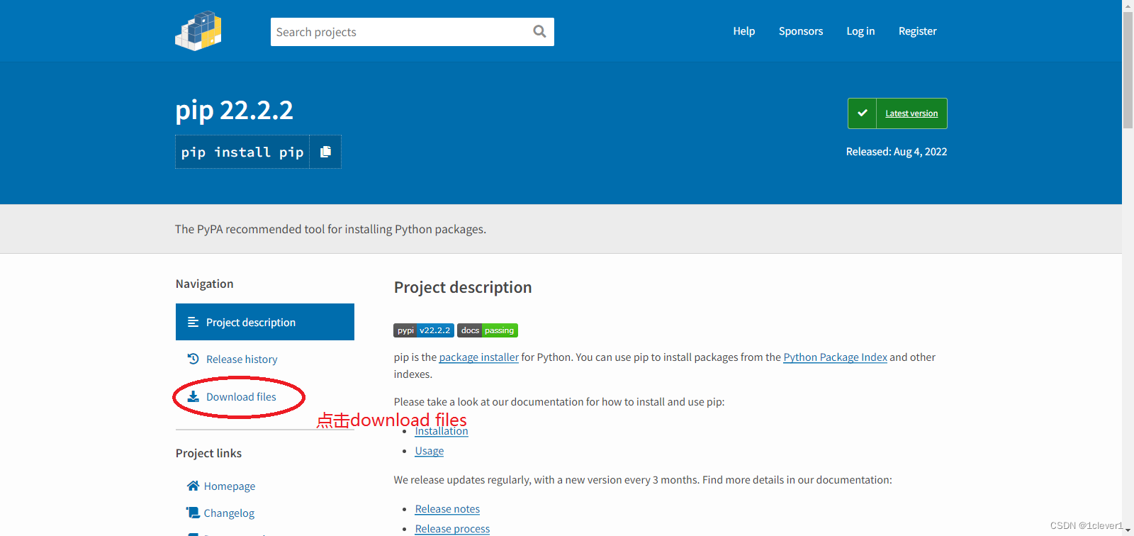Click the Changelog scroll icon
Viewport: 1134px width, 536px height.
[193, 513]
